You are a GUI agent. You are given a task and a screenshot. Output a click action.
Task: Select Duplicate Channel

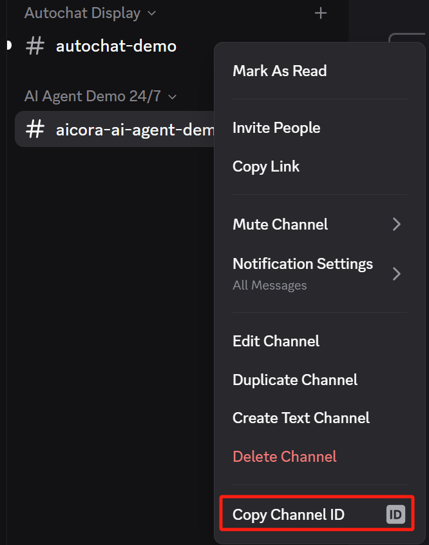[295, 380]
